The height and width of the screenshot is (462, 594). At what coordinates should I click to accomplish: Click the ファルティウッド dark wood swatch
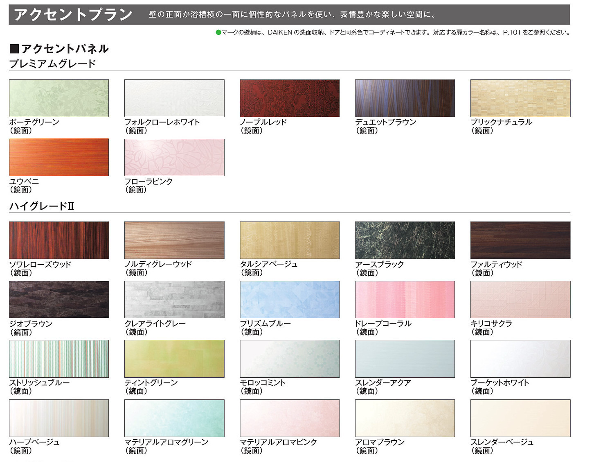pyautogui.click(x=520, y=240)
